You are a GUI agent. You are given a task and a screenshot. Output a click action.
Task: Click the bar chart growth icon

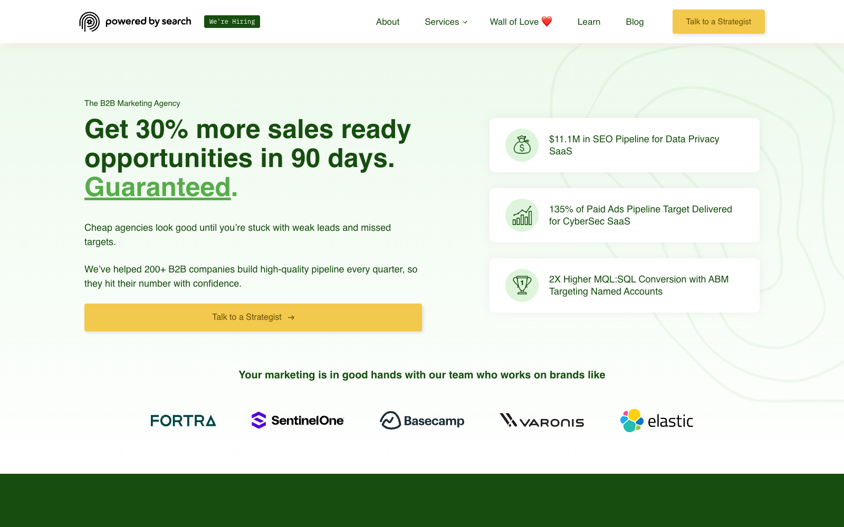pos(522,215)
